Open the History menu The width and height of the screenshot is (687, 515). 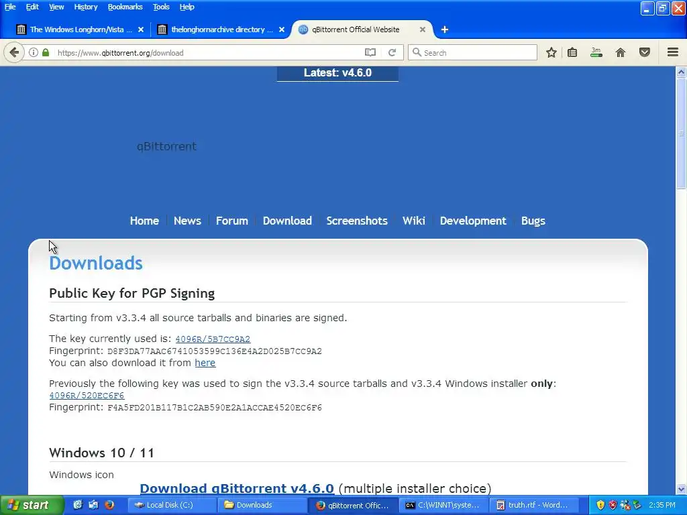85,7
